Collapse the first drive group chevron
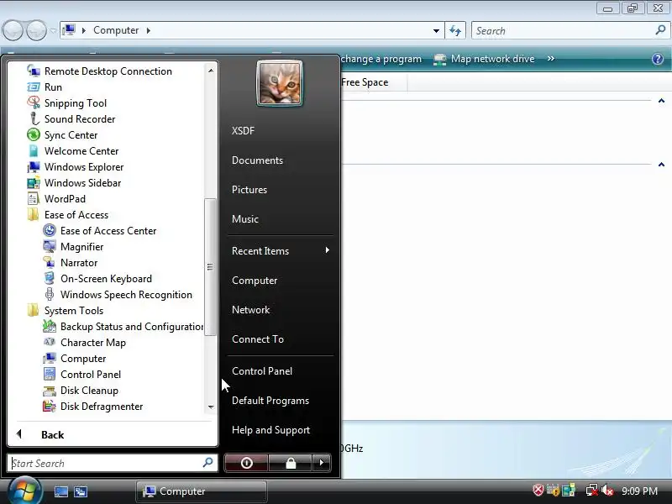The height and width of the screenshot is (504, 672). tap(661, 101)
